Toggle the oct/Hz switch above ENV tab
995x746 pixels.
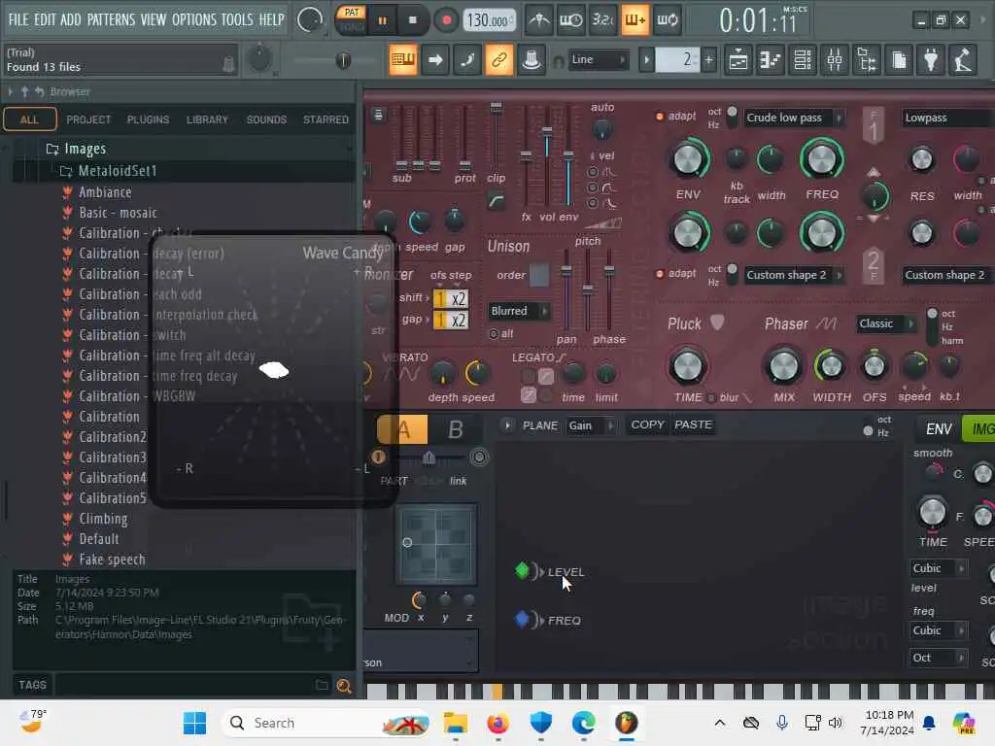click(868, 428)
